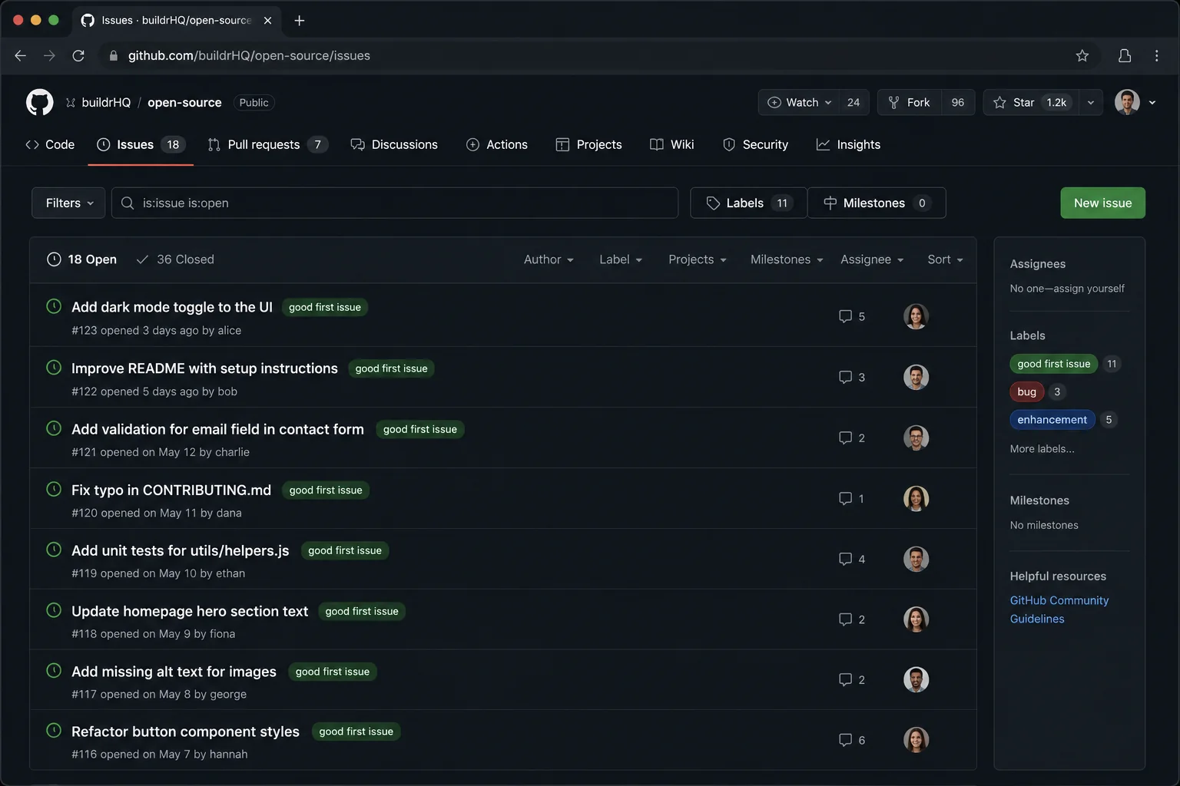Click assignee avatar on dark mode issue

pos(916,316)
